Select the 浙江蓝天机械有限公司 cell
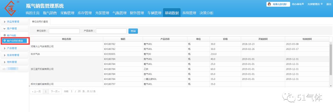Image resolution: width=333 pixels, height=112 pixels. coord(66,69)
